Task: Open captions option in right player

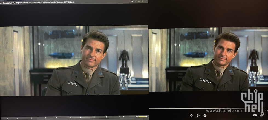Action: pos(255,115)
